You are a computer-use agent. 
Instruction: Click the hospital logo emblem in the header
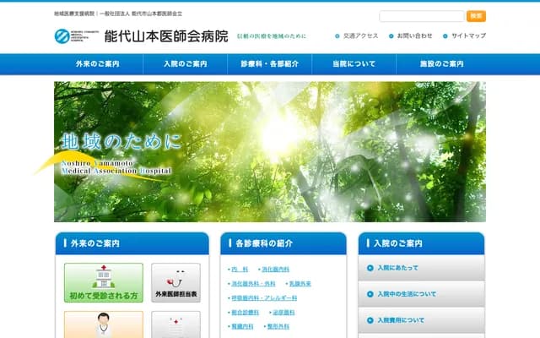pos(62,35)
